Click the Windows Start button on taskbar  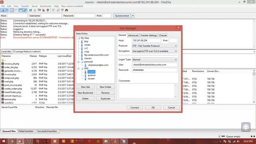pyautogui.click(x=3, y=141)
